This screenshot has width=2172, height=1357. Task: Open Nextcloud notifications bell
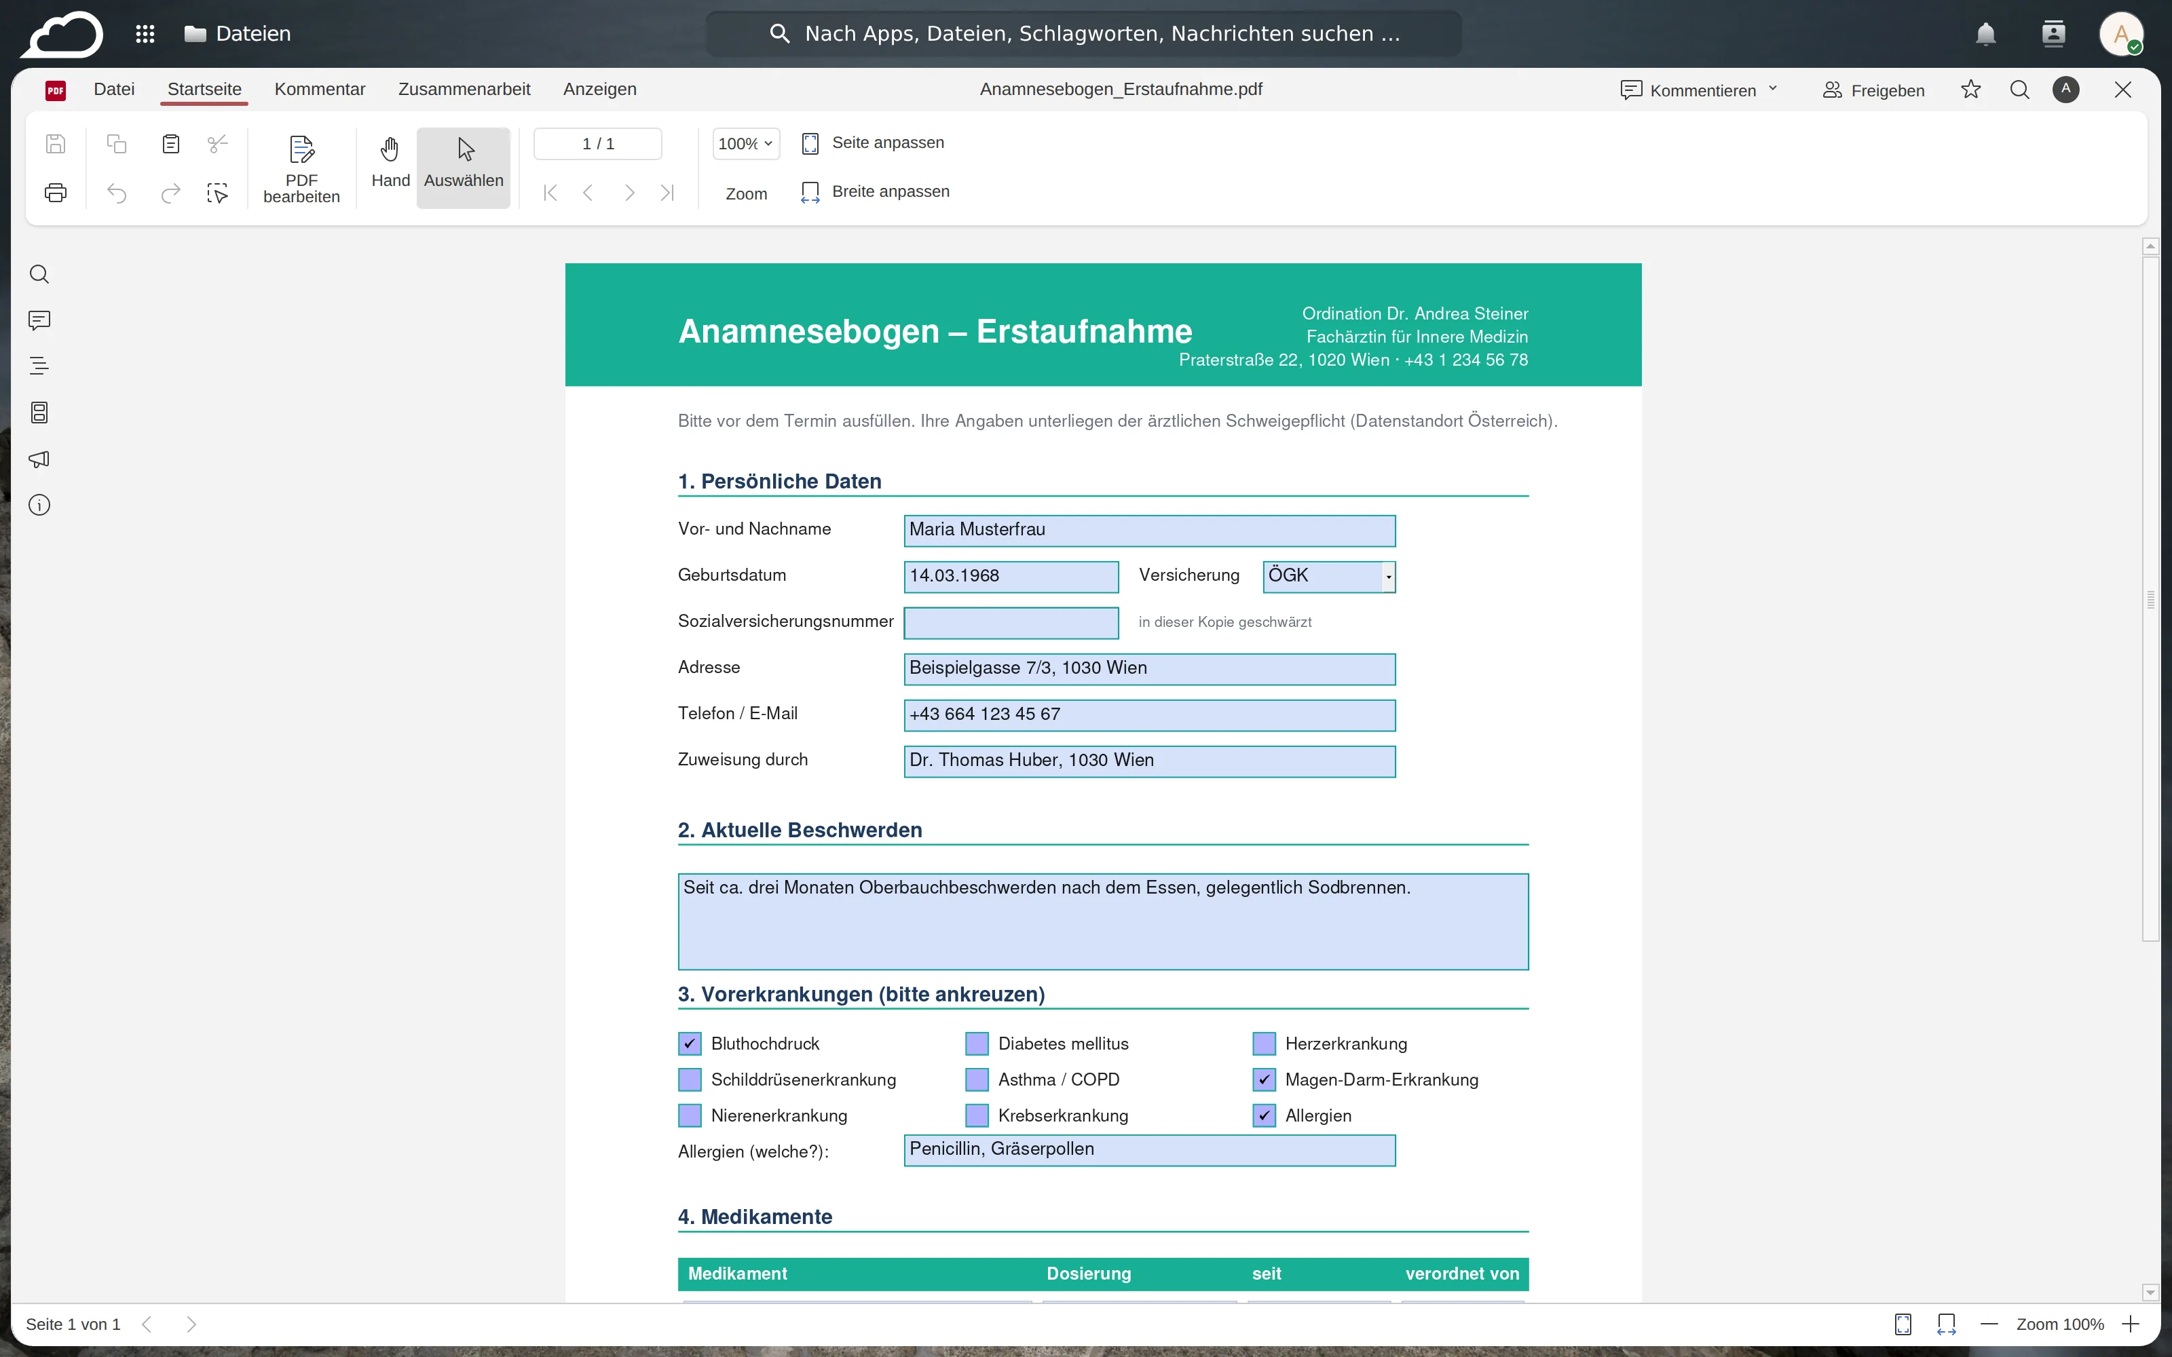(x=1986, y=34)
